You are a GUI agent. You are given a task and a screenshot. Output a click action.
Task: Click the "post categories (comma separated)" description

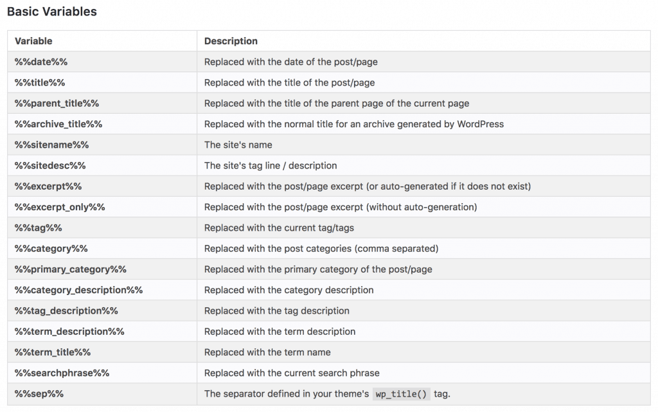(321, 249)
